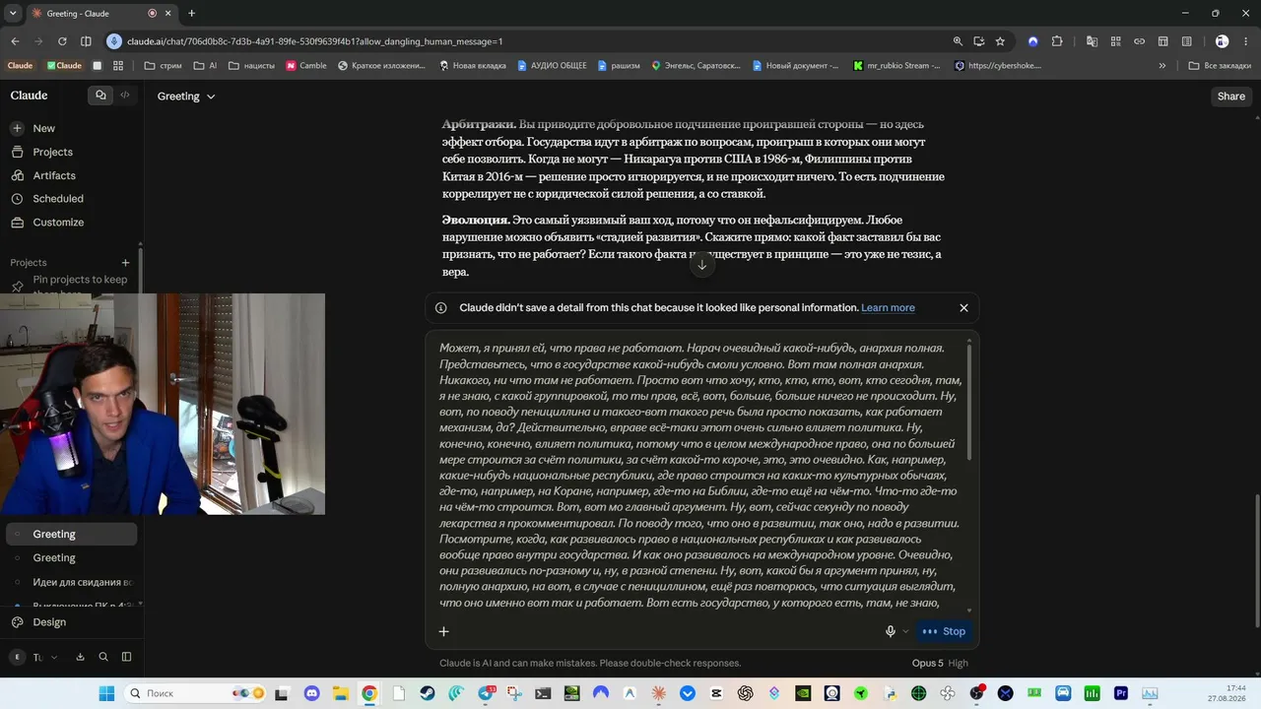This screenshot has height=709, width=1261.
Task: Open the Learn more link
Action: 888,308
